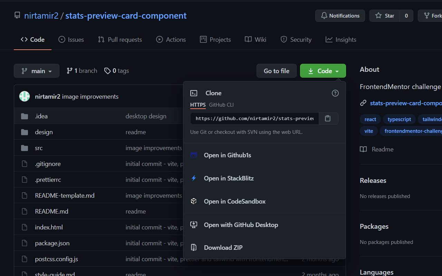Click the Go to file button
Image resolution: width=442 pixels, height=276 pixels.
[276, 71]
